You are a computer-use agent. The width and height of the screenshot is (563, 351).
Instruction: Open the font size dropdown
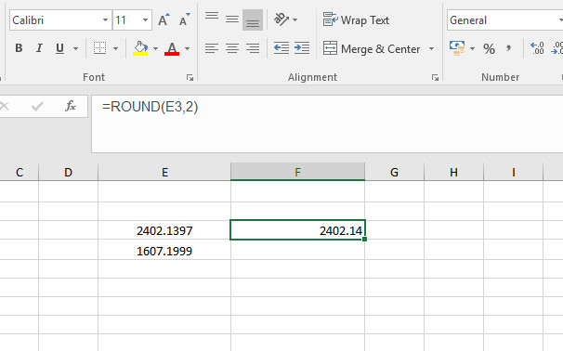[x=145, y=20]
